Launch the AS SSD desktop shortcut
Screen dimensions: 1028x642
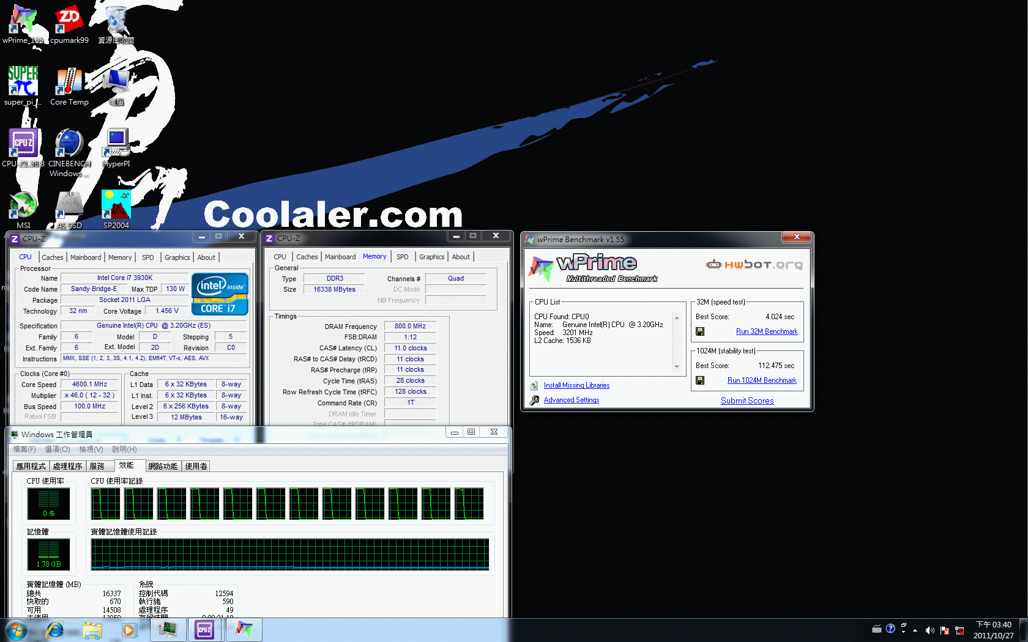click(69, 210)
